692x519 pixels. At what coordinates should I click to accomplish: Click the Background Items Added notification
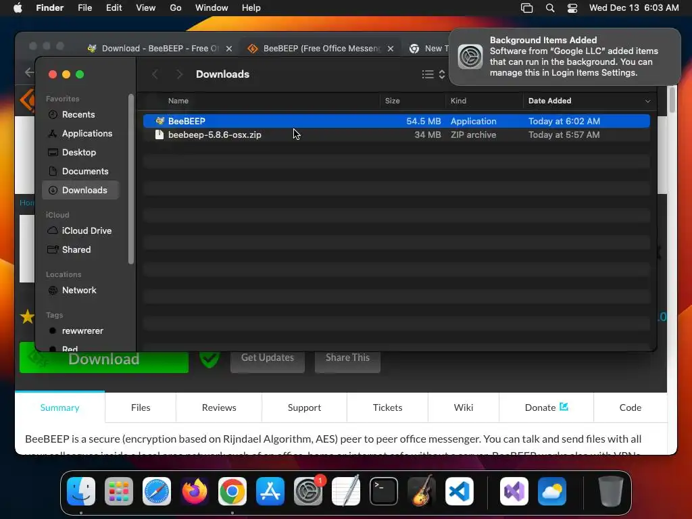click(565, 57)
